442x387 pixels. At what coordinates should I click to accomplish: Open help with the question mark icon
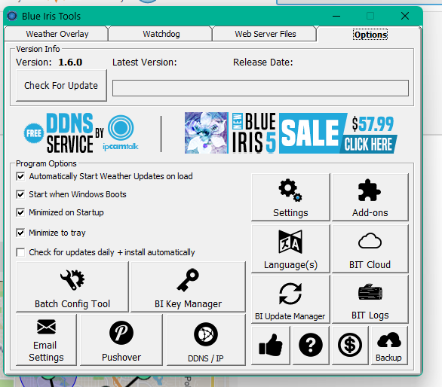311,346
